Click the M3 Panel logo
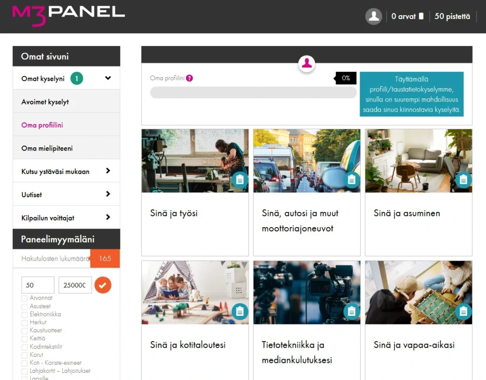 tap(68, 15)
